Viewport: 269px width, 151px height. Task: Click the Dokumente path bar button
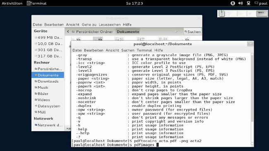[128, 32]
